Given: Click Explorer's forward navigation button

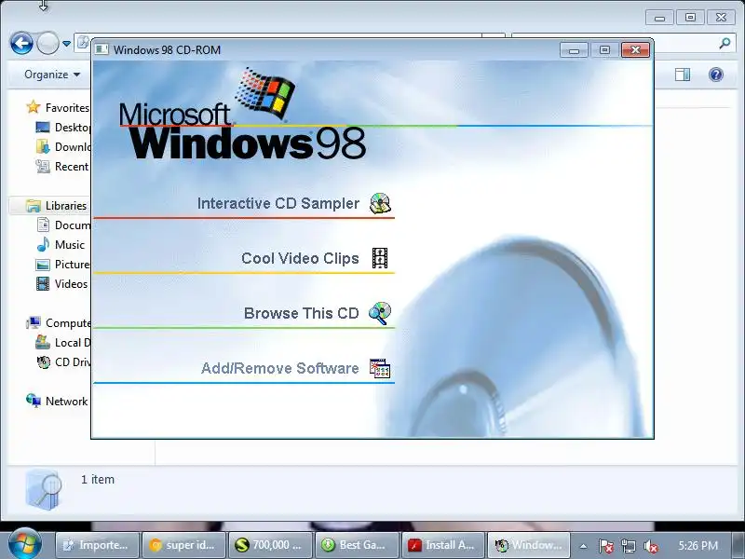Looking at the screenshot, I should pos(47,44).
